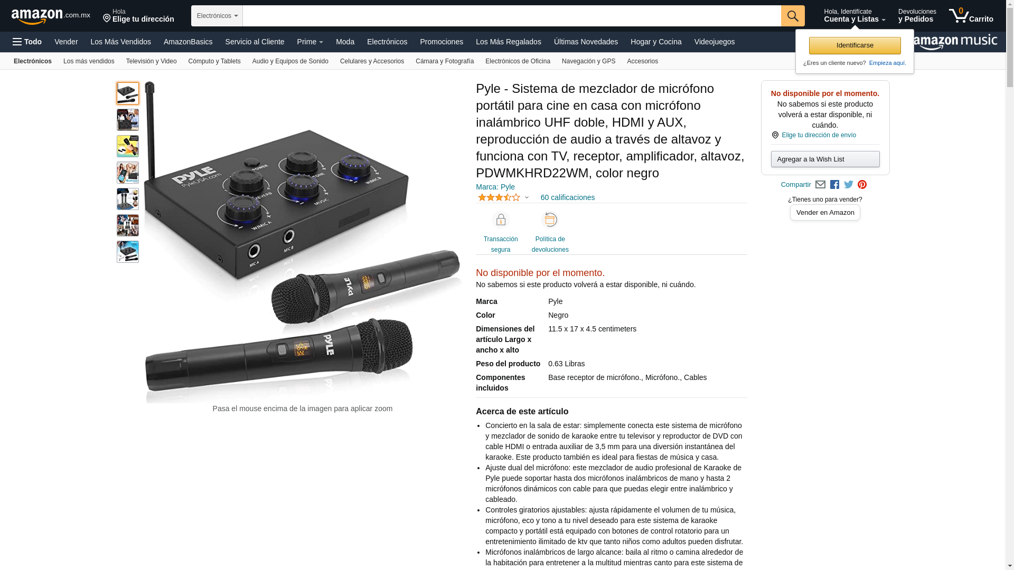Screen dimensions: 1014x570
Task: Open the Promociones menu item
Action: 442,42
